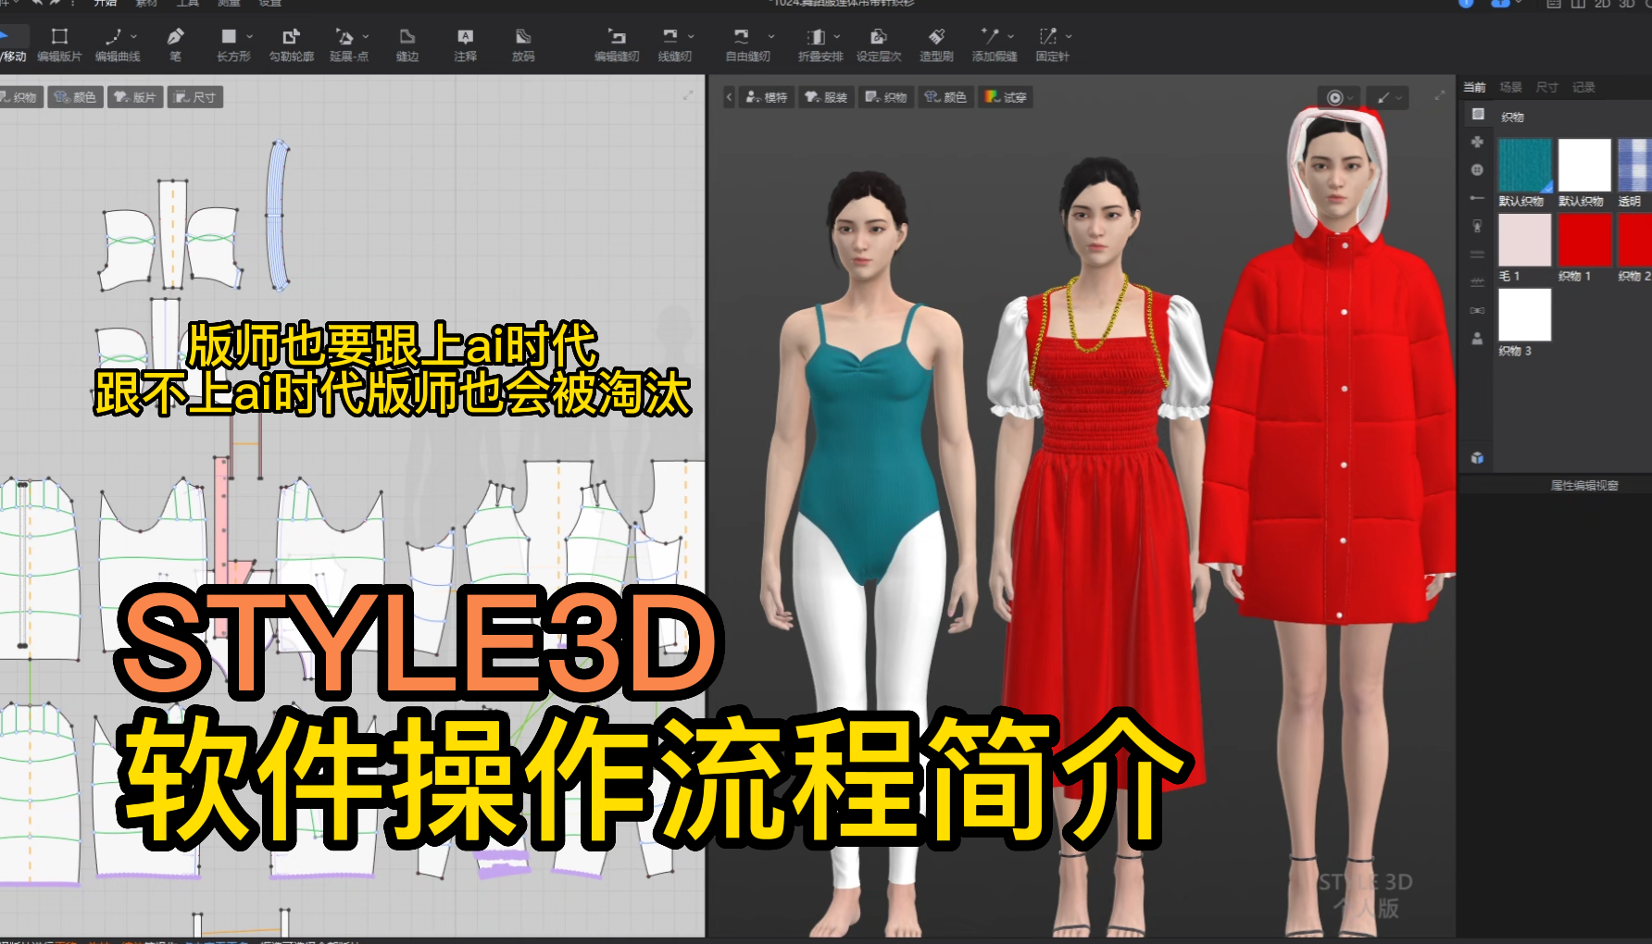The width and height of the screenshot is (1652, 944).
Task: Click the 缝边 seam allowance tool
Action: point(407,44)
